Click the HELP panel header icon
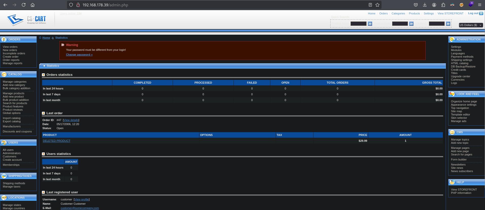Screen dimensions: 485x210 coord(452,182)
